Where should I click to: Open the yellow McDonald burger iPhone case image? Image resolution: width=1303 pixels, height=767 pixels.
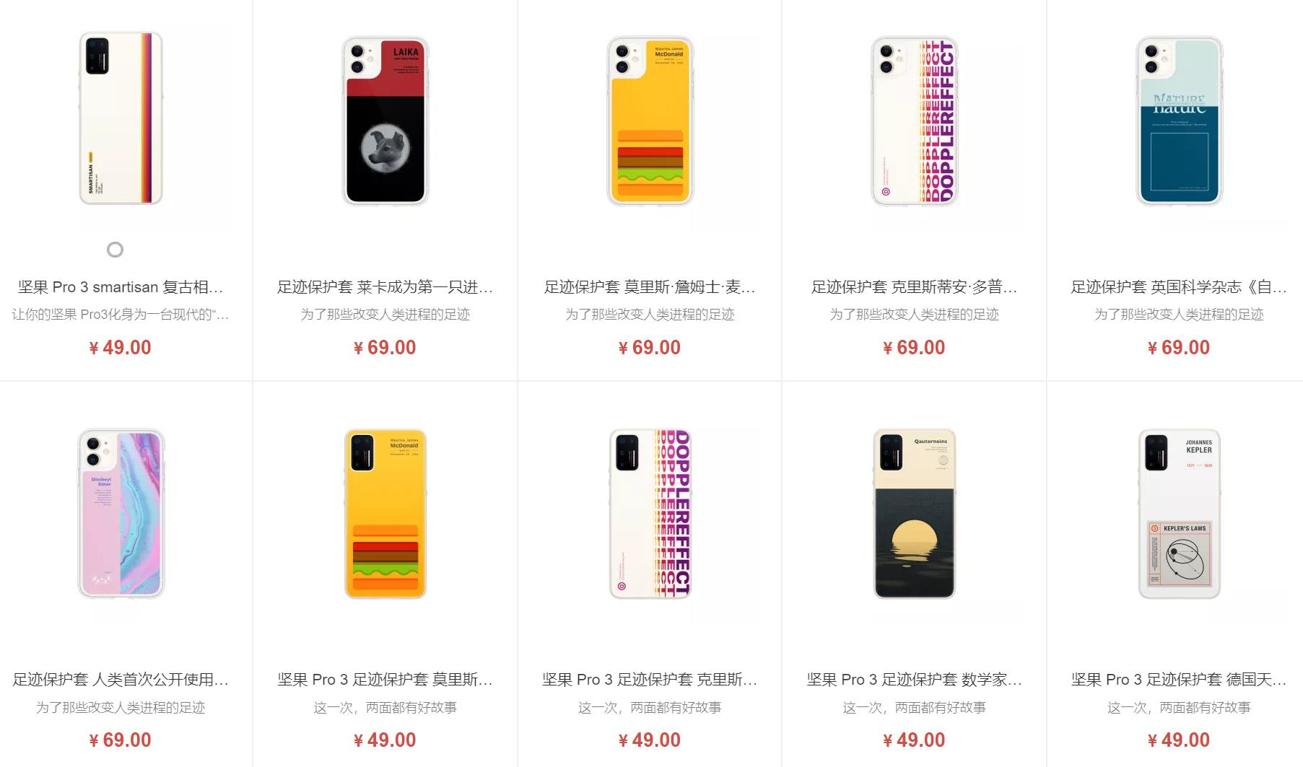[x=650, y=120]
